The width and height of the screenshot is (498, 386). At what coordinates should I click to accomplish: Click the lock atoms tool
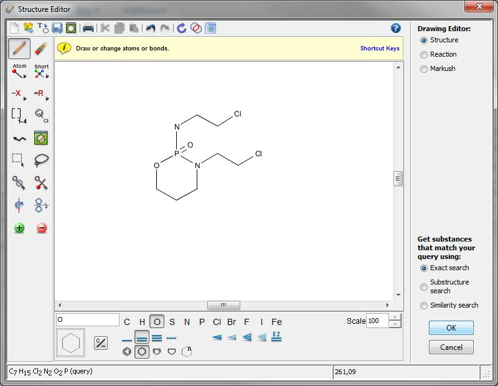[x=19, y=183]
